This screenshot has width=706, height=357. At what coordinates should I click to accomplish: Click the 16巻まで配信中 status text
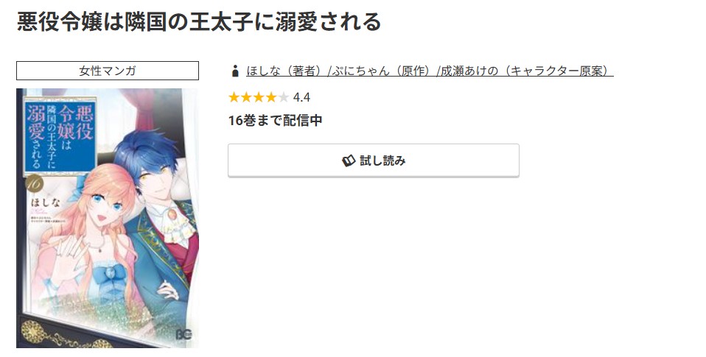click(275, 121)
